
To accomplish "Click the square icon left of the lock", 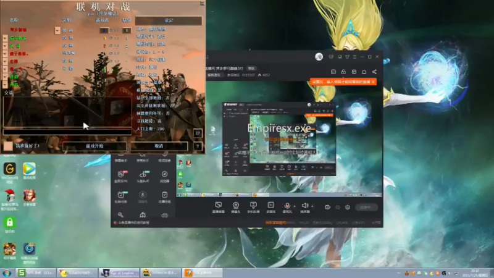I will pyautogui.click(x=333, y=72).
